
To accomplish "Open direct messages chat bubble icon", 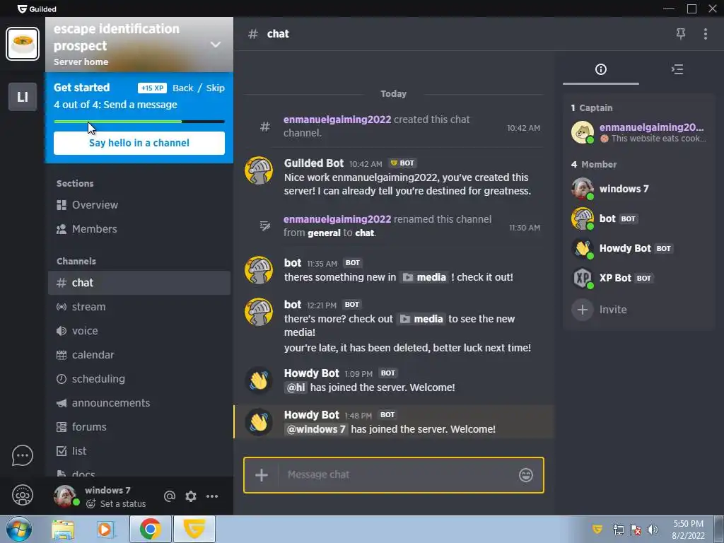I will click(22, 456).
